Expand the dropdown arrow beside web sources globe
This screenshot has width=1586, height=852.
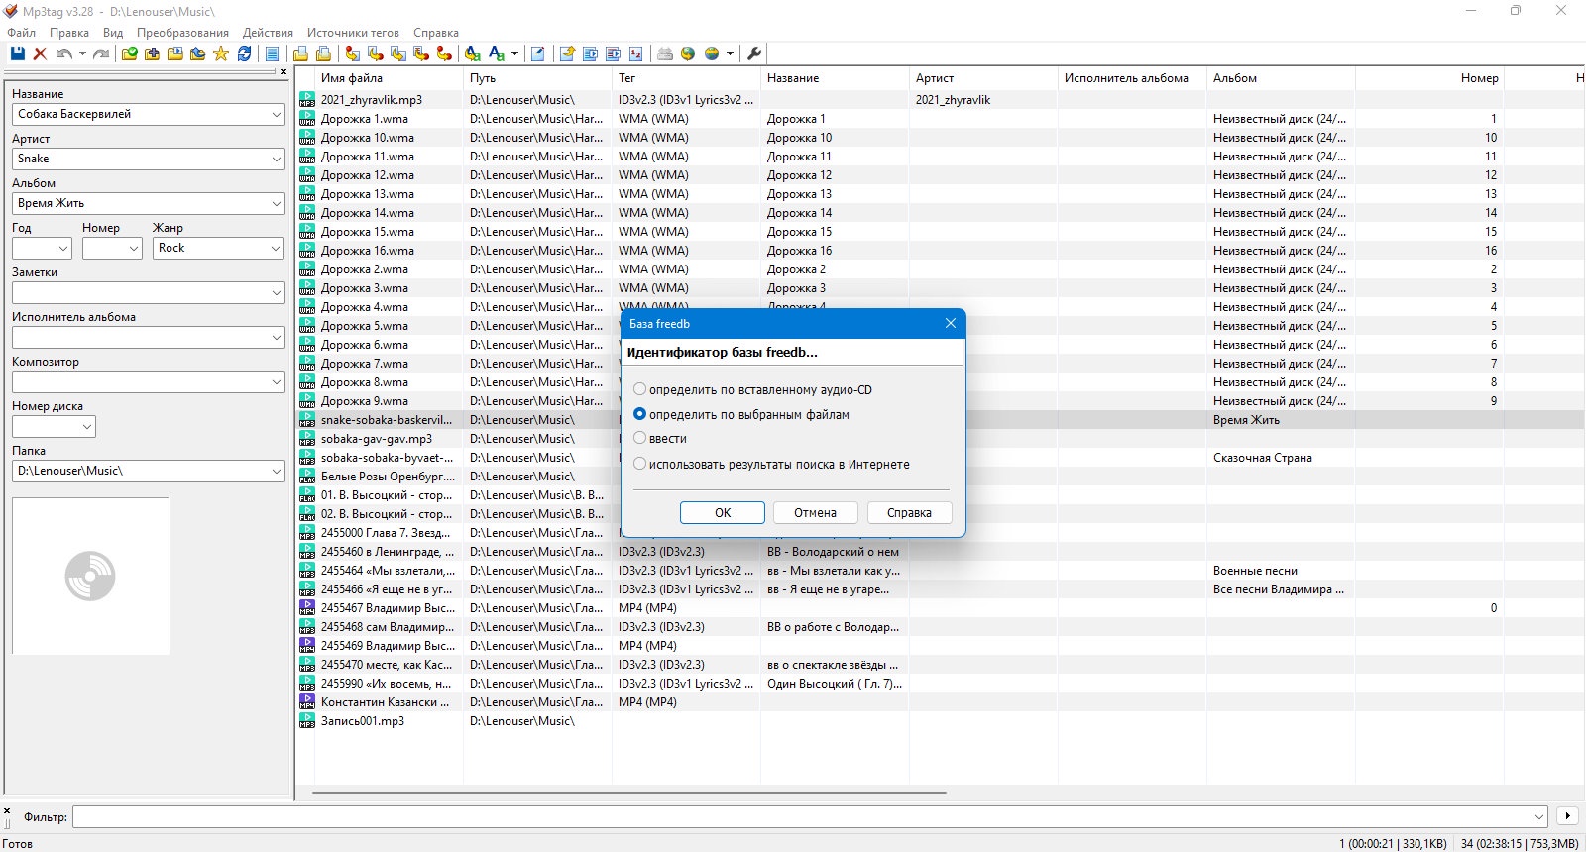[730, 53]
